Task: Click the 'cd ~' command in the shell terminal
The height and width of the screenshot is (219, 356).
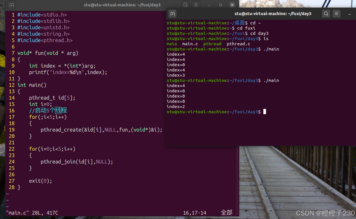Action: (x=256, y=23)
